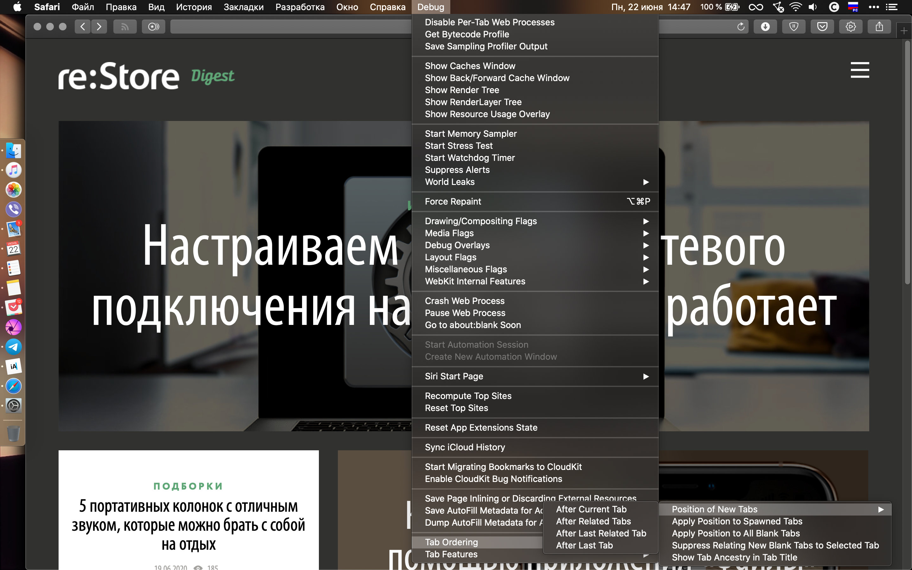
Task: Expand the Media Flags submenu
Action: [x=535, y=233]
